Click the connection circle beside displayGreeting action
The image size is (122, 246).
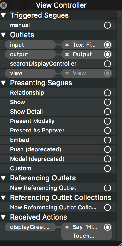point(107,227)
